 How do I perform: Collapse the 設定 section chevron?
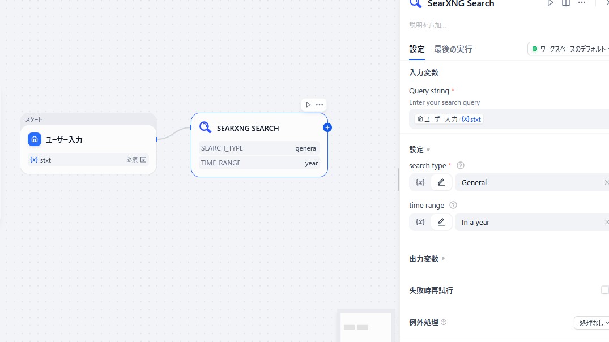click(428, 149)
